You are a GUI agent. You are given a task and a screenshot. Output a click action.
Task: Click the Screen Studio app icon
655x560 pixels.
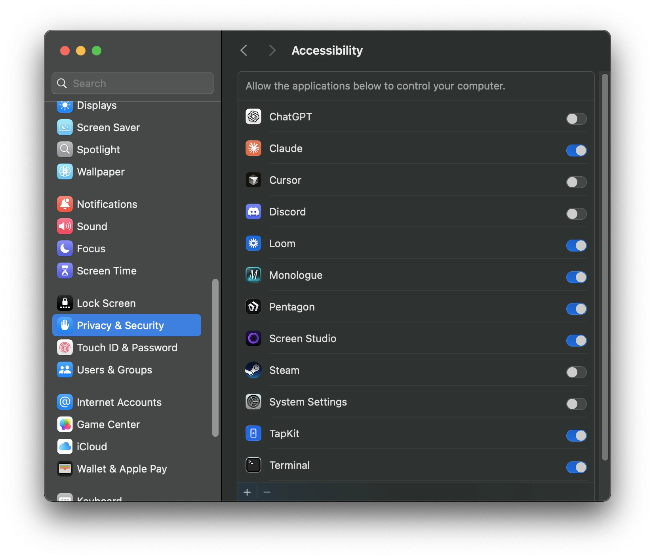[x=253, y=338]
